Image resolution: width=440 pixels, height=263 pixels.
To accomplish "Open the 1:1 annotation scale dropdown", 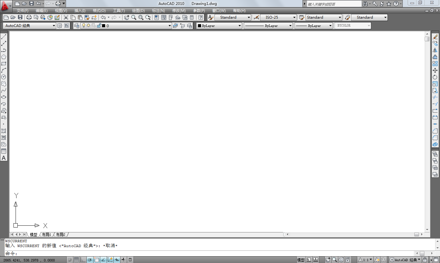I will tap(365, 260).
